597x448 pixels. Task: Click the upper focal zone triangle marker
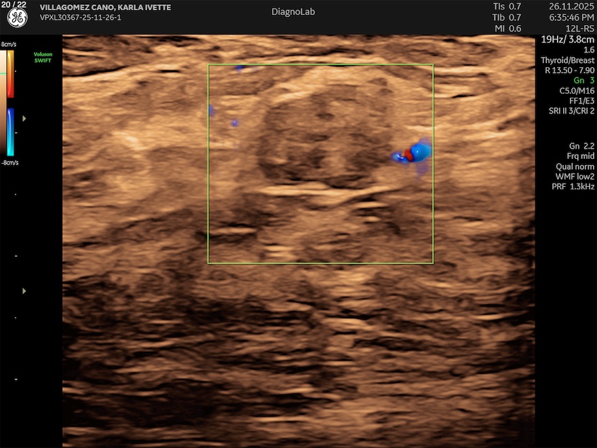pos(25,118)
